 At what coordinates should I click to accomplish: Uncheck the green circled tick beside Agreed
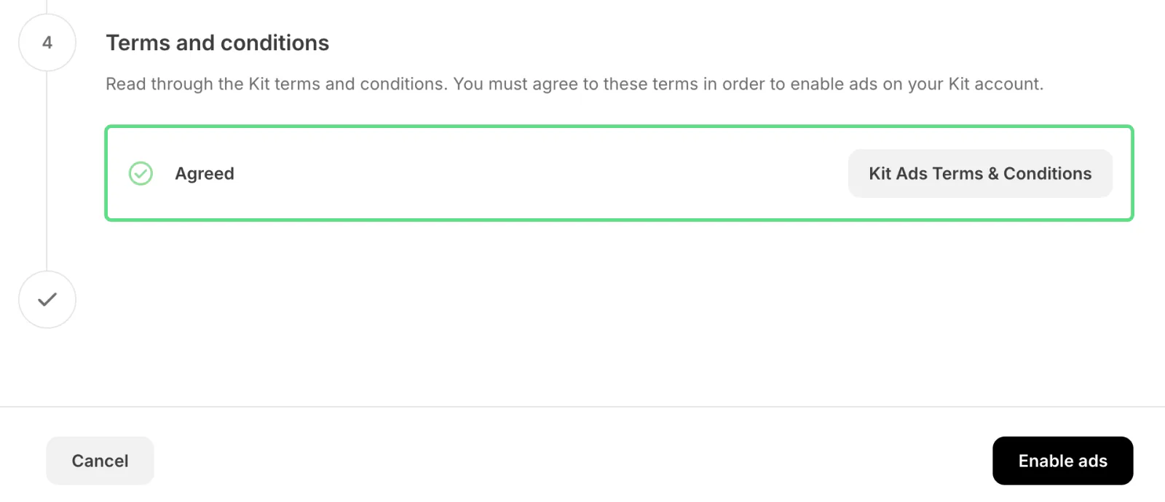[141, 173]
